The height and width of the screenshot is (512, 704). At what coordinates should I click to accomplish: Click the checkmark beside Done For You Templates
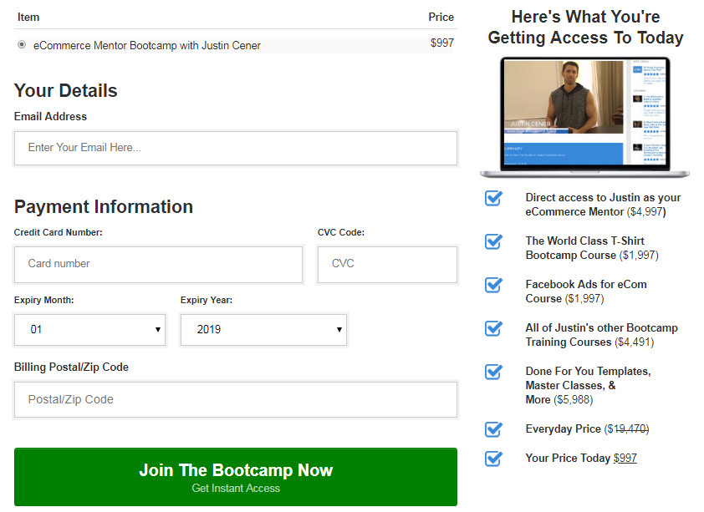[493, 372]
